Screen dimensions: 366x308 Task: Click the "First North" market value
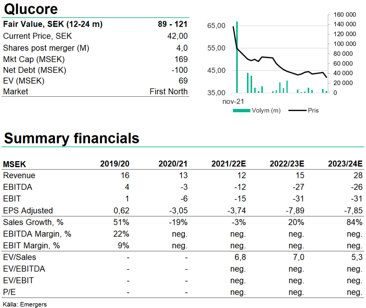pos(169,91)
